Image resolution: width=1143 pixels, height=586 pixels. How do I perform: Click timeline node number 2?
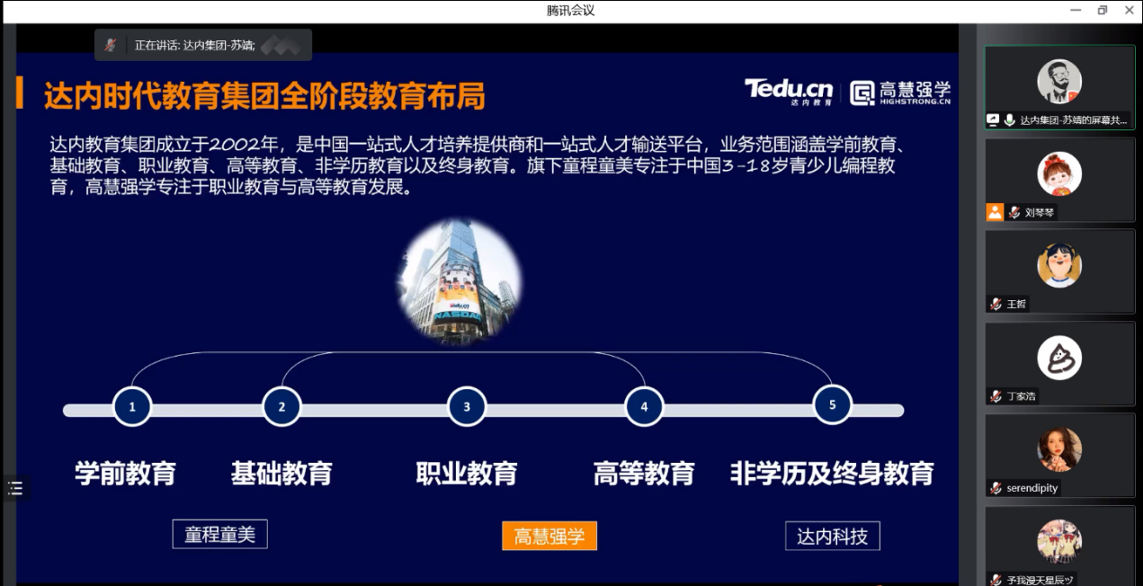coord(281,406)
